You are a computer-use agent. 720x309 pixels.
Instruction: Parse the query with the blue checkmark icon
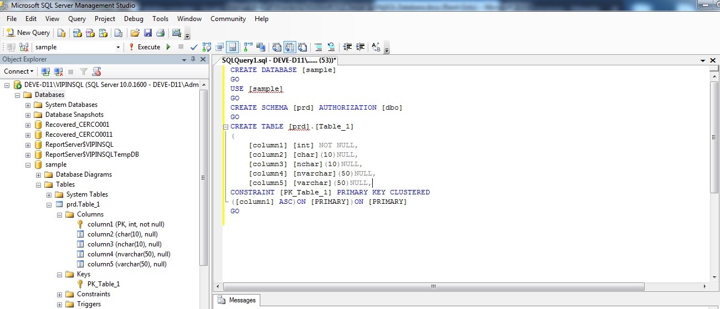click(194, 47)
